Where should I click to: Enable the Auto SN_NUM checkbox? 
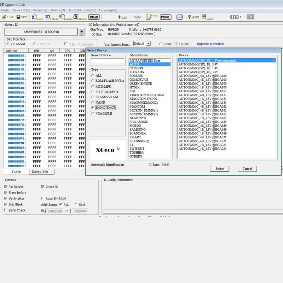[42, 198]
